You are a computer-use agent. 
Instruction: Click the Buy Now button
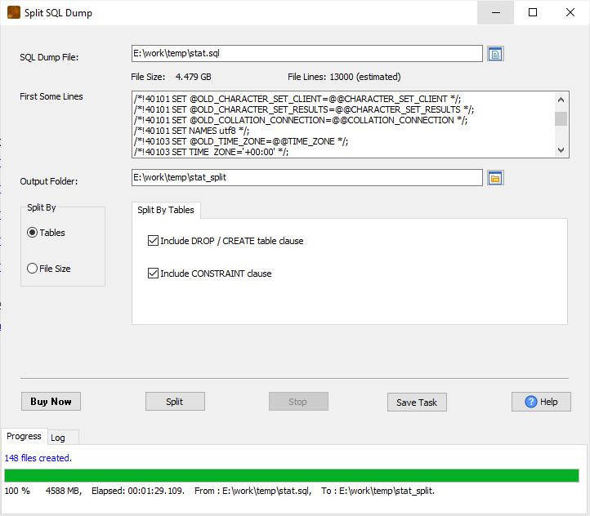tap(51, 402)
